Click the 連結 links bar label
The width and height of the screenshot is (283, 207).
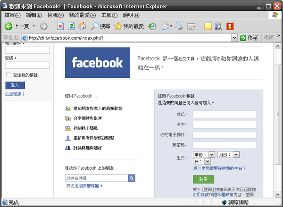click(268, 37)
